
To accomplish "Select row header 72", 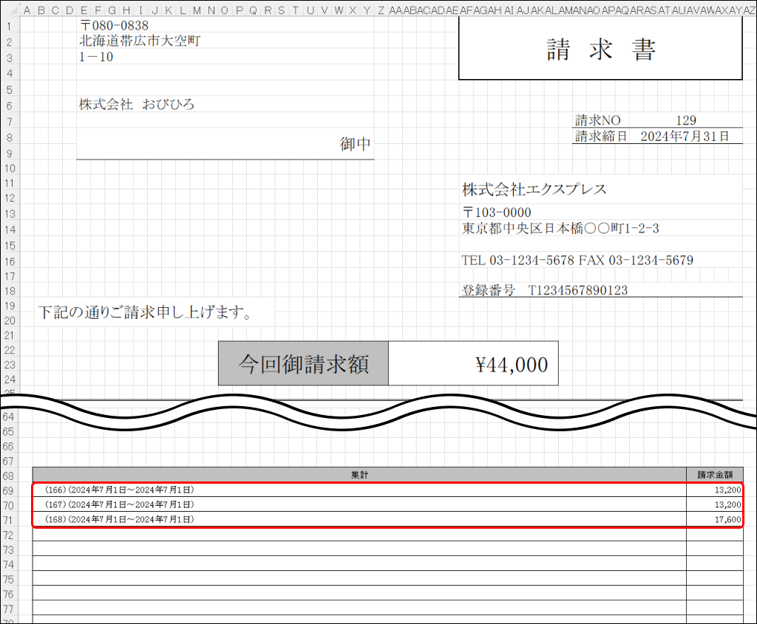I will pos(9,535).
